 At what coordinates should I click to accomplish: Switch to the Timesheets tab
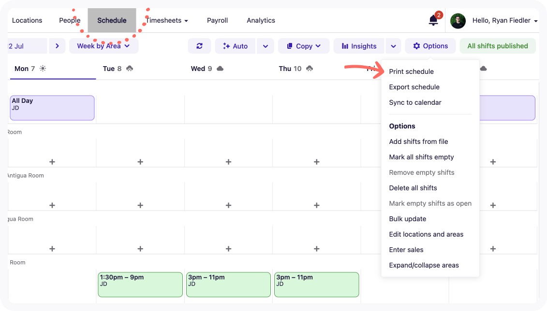(167, 20)
